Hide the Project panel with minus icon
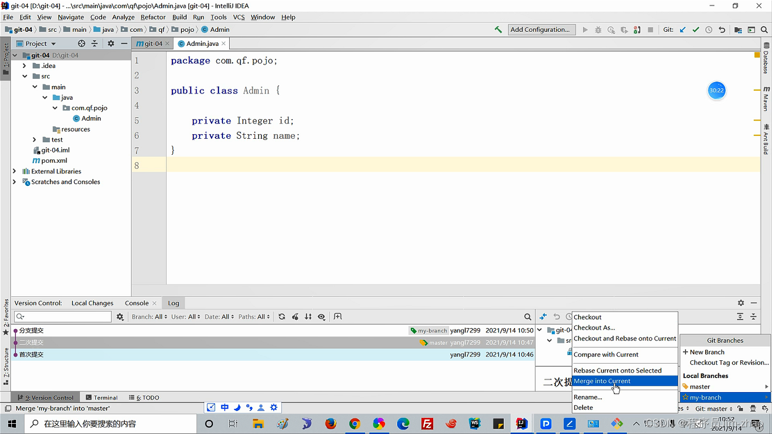Image resolution: width=772 pixels, height=434 pixels. 124,44
